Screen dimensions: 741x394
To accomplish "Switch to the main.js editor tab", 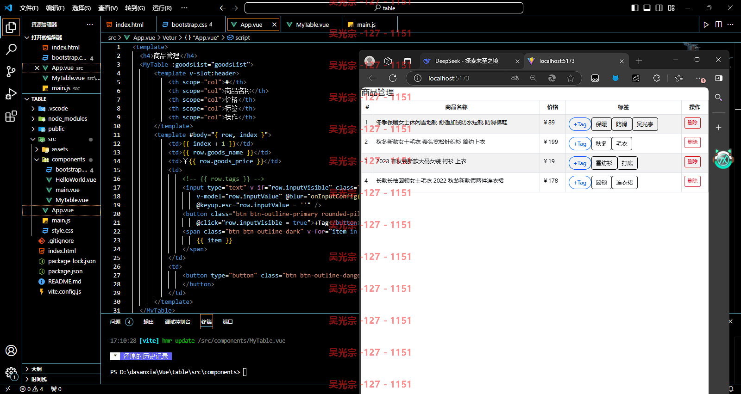I will coord(366,25).
